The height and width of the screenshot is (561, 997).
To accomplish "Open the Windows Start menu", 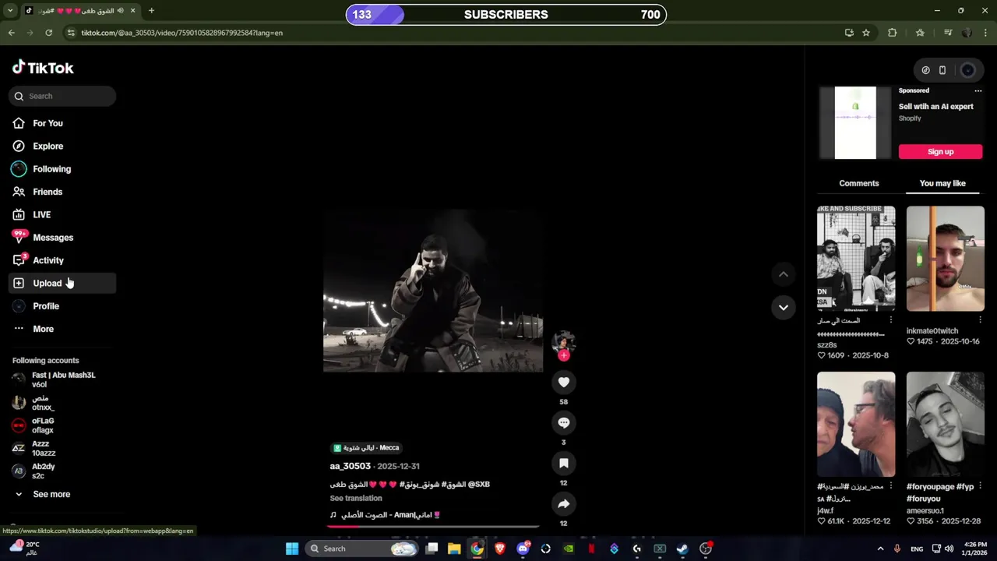I will click(x=292, y=549).
